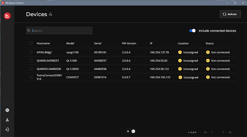Click hostname QtX805D-04480938

pyautogui.click(x=49, y=69)
